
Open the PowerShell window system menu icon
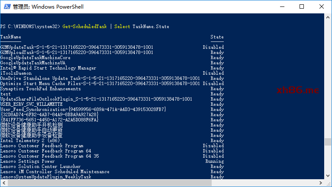[x=7, y=6]
